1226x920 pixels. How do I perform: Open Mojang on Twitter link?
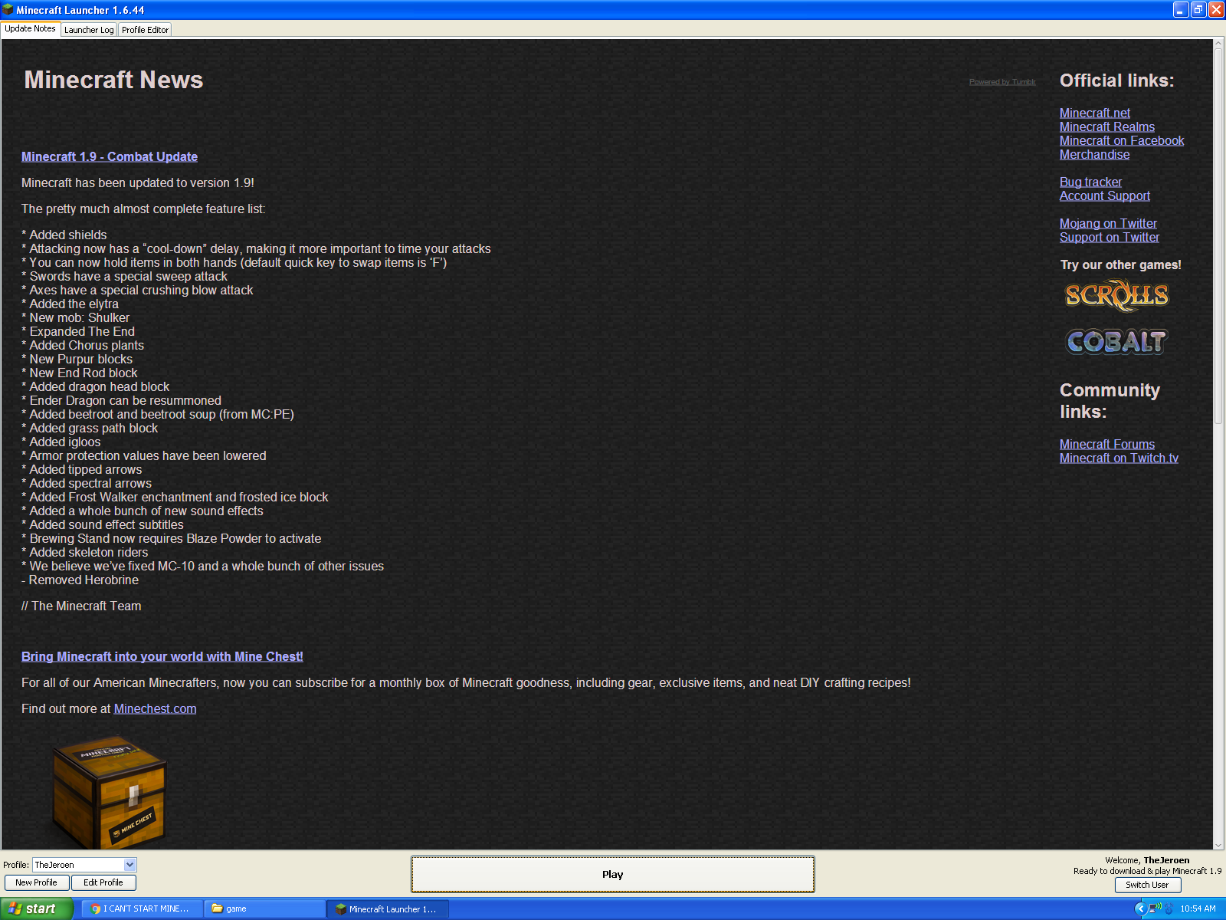tap(1108, 223)
